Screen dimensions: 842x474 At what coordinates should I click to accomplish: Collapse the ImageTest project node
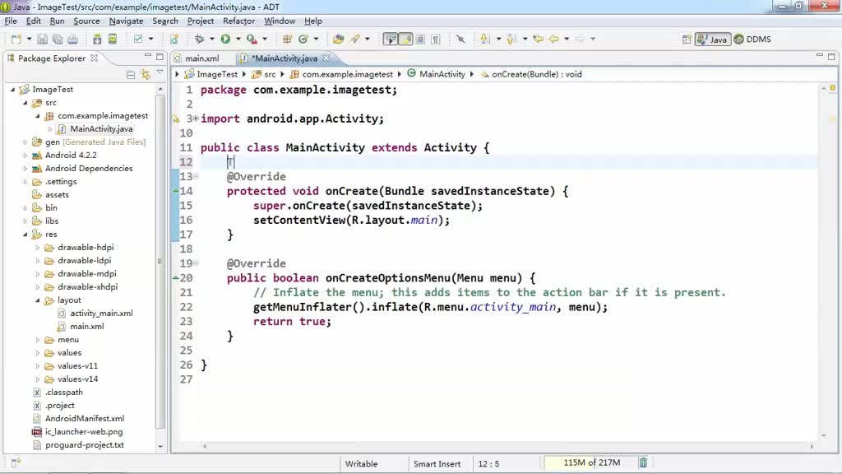click(13, 90)
